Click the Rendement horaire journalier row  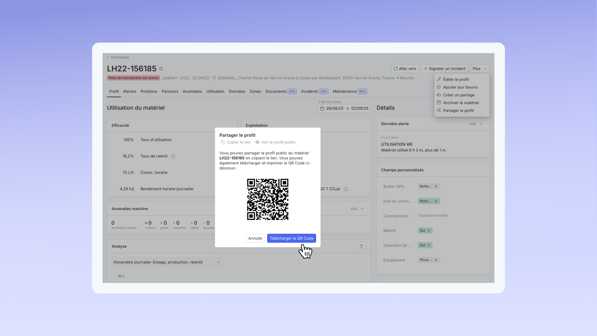click(157, 189)
